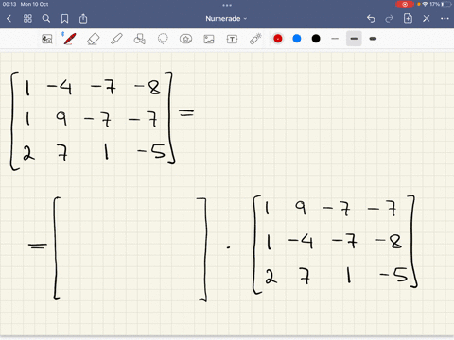Tap inside the empty matrix brackets
This screenshot has height=340, width=454.
pyautogui.click(x=130, y=248)
